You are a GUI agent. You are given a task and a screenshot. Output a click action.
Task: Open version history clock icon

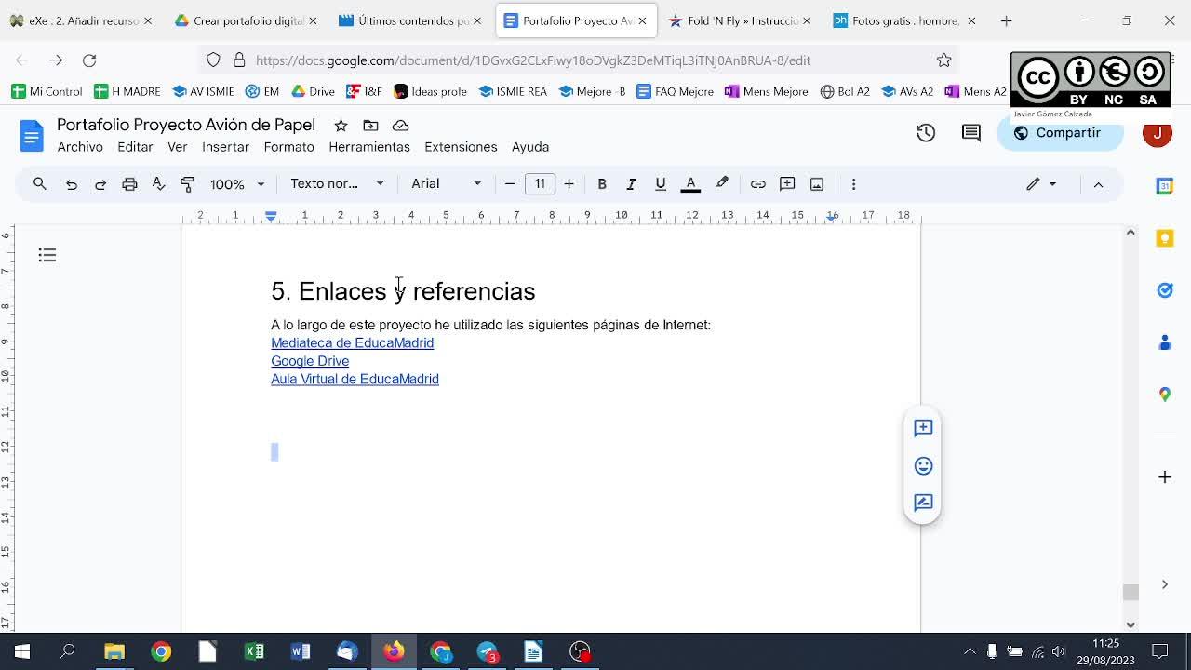click(x=925, y=133)
